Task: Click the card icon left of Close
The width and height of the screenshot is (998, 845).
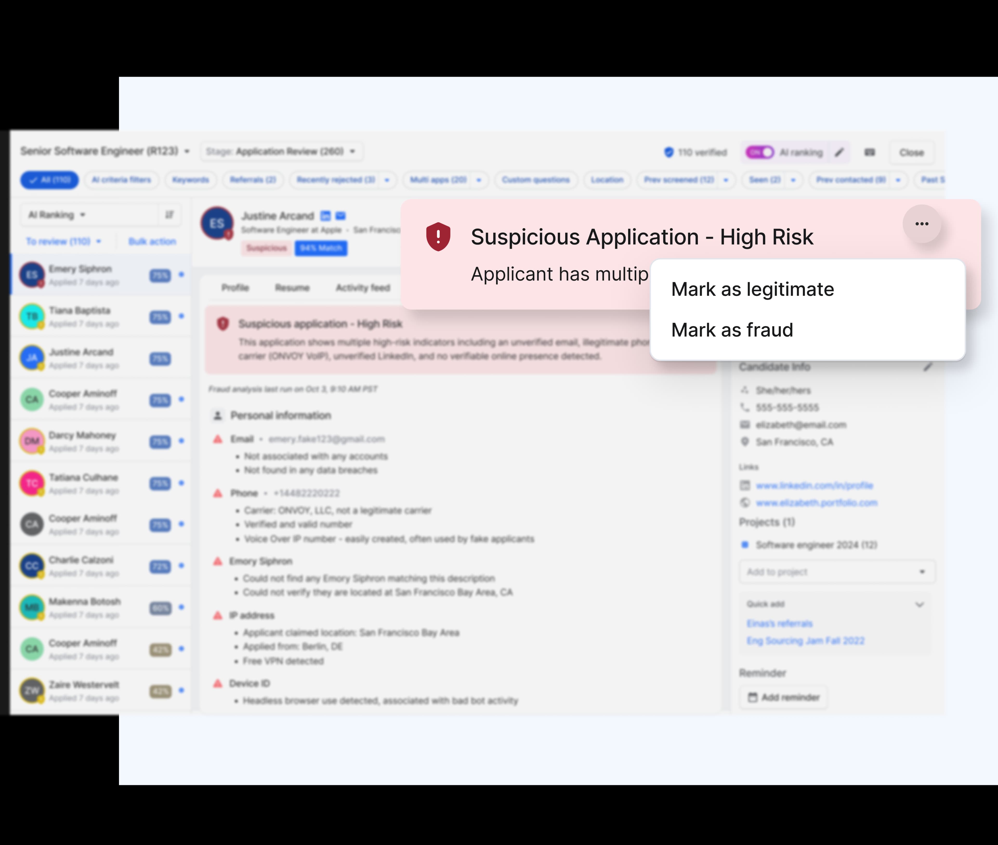Action: tap(870, 152)
